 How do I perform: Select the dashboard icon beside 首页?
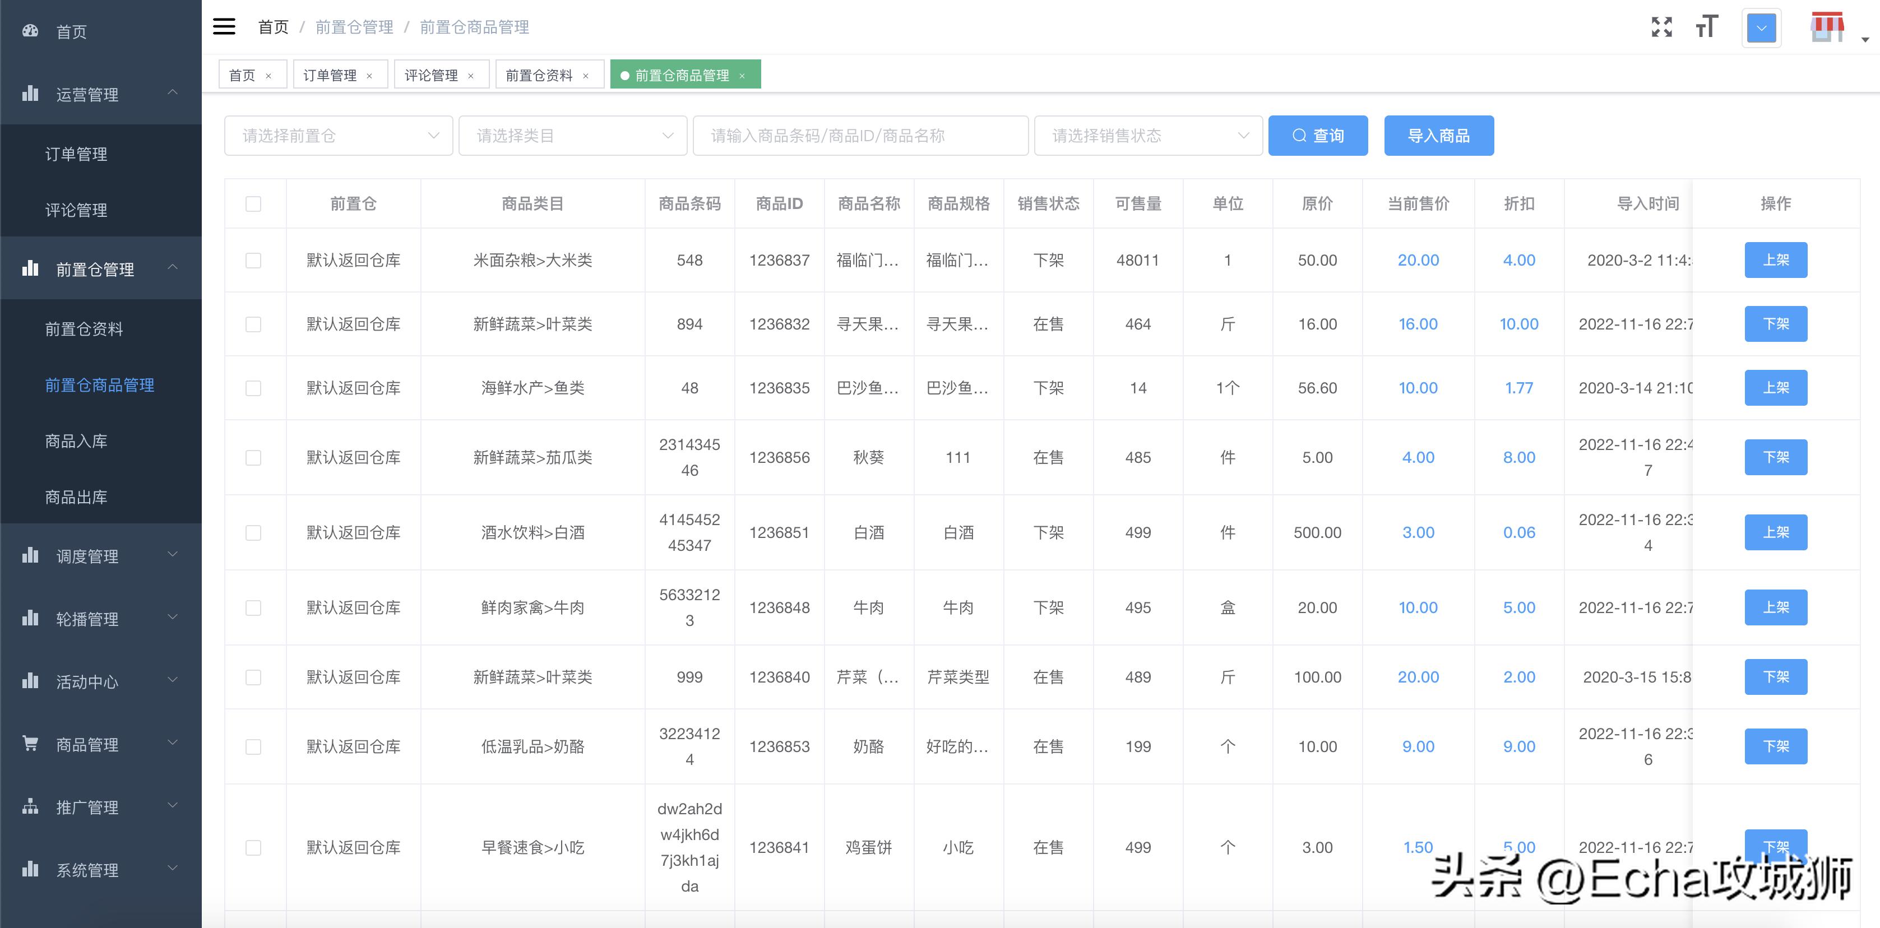click(x=30, y=31)
